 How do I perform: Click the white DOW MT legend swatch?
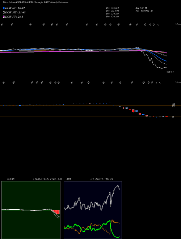tap(4, 13)
